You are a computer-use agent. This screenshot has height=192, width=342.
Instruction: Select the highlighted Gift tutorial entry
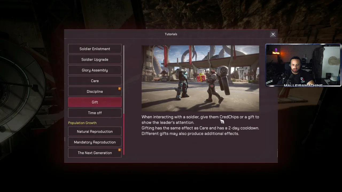(x=95, y=102)
